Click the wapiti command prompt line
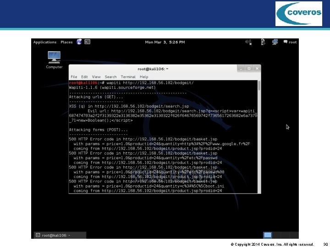The height and width of the screenshot is (247, 330). pyautogui.click(x=131, y=83)
